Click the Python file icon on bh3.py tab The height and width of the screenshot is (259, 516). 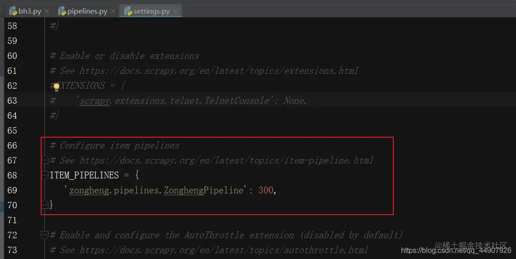[x=13, y=11]
